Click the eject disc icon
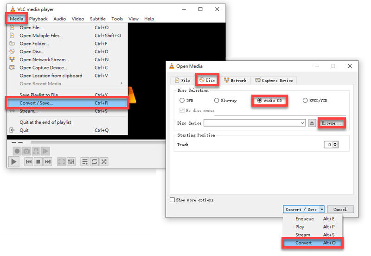This screenshot has width=371, height=256. [x=312, y=123]
